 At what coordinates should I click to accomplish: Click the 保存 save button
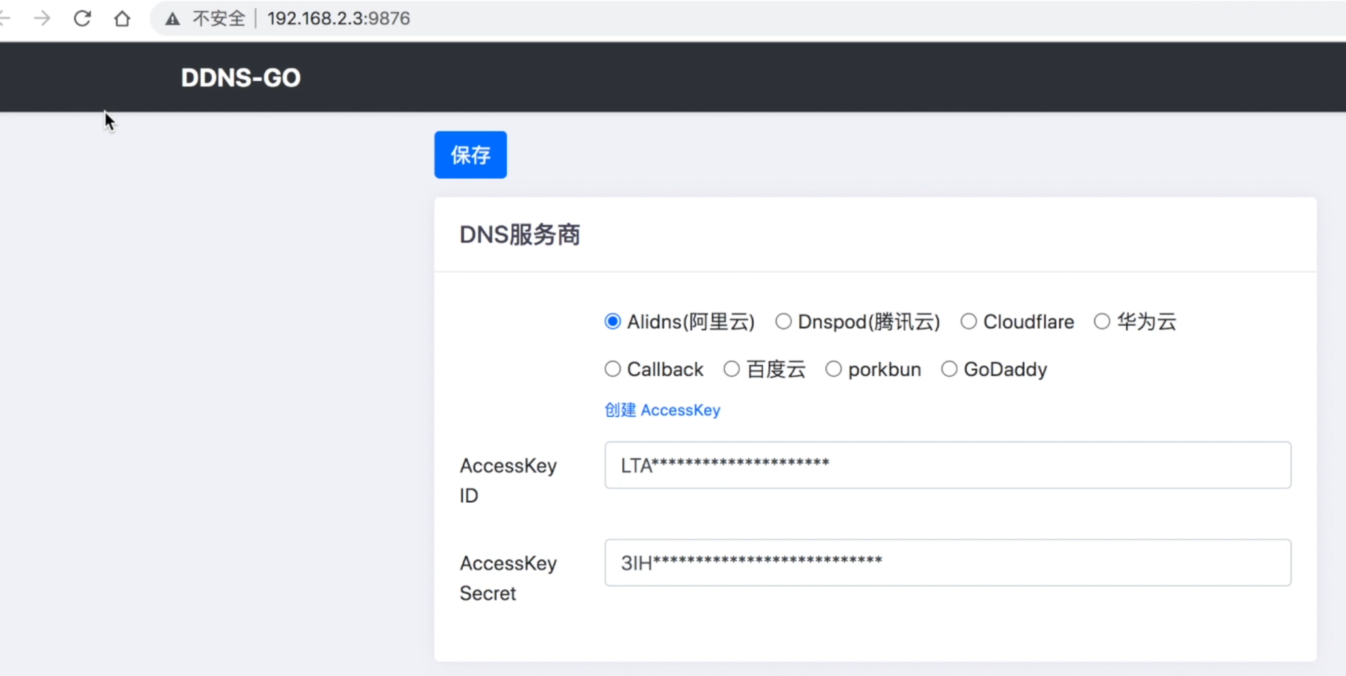(x=470, y=154)
